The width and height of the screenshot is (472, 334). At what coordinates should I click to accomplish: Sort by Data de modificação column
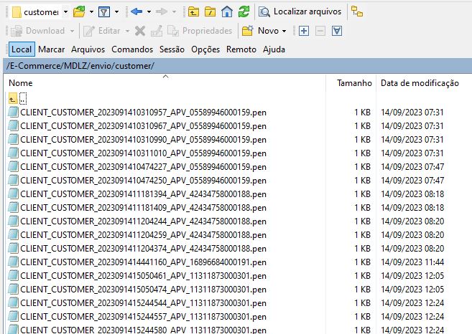pos(420,83)
